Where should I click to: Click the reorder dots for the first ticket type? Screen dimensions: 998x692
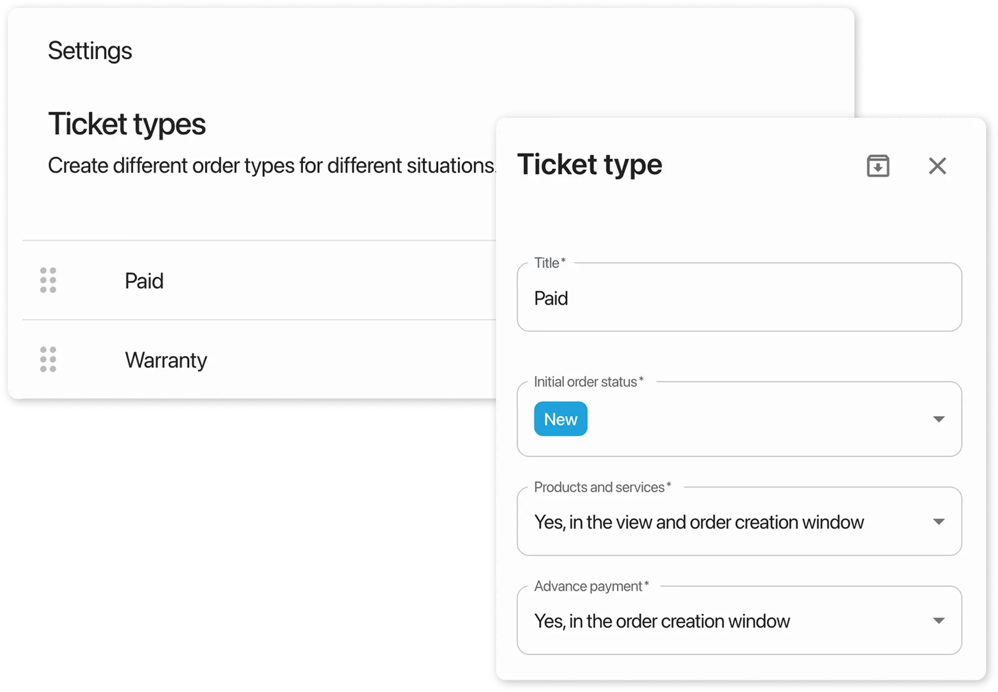[48, 281]
